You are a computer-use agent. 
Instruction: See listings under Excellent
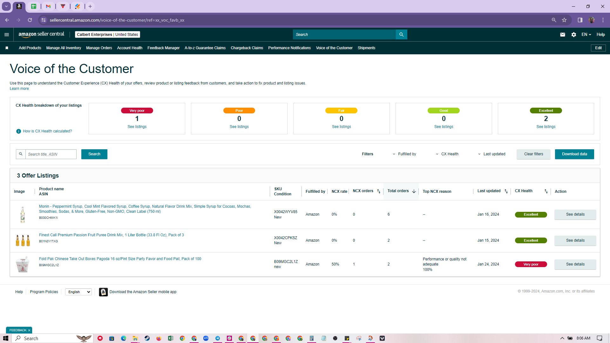tap(546, 127)
